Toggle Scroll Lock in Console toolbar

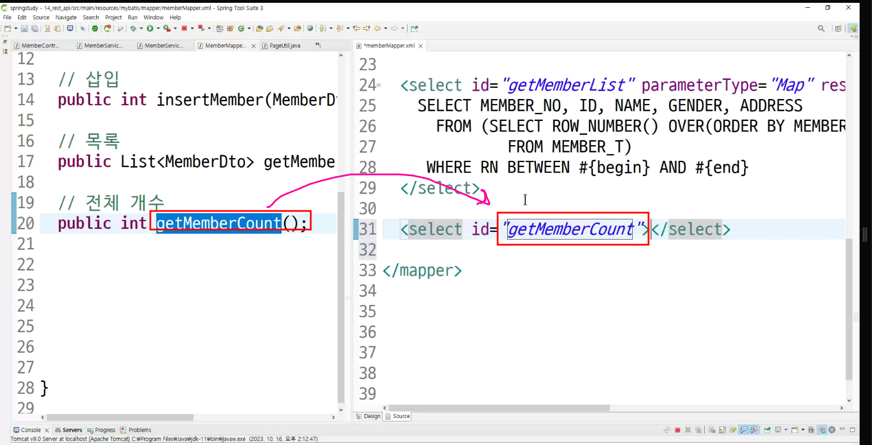722,430
